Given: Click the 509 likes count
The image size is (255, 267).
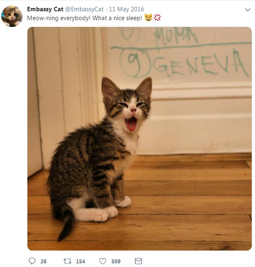Looking at the screenshot, I should coord(116,261).
